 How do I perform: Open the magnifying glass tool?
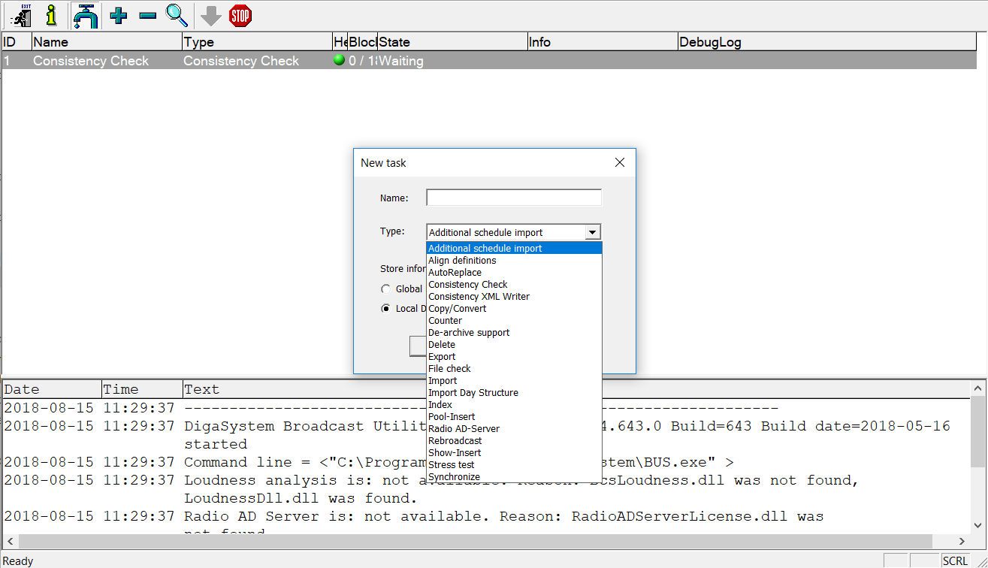pyautogui.click(x=177, y=15)
